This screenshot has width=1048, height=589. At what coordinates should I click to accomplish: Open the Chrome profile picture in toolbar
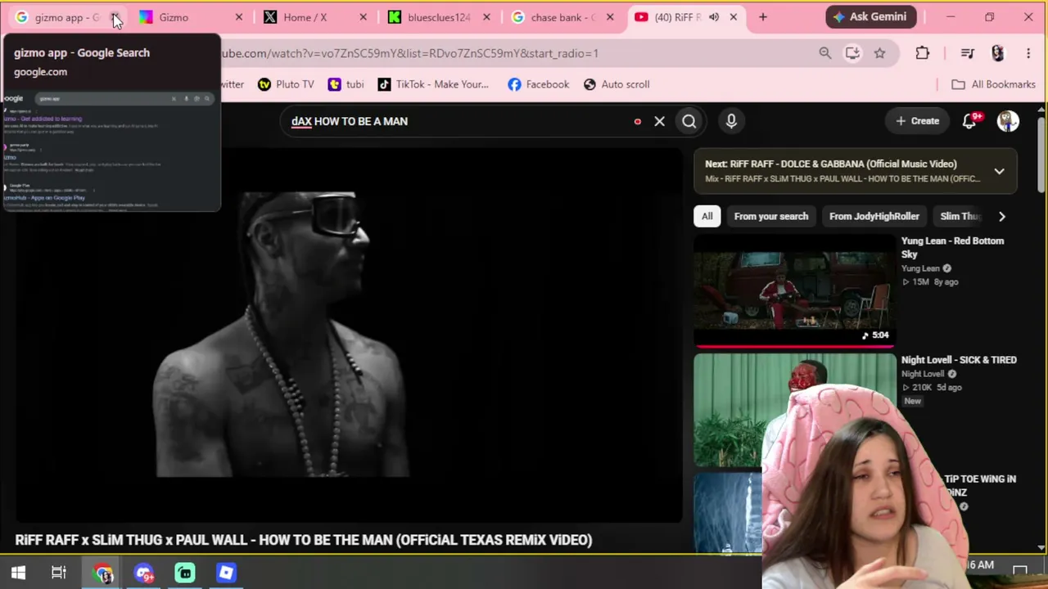(997, 53)
